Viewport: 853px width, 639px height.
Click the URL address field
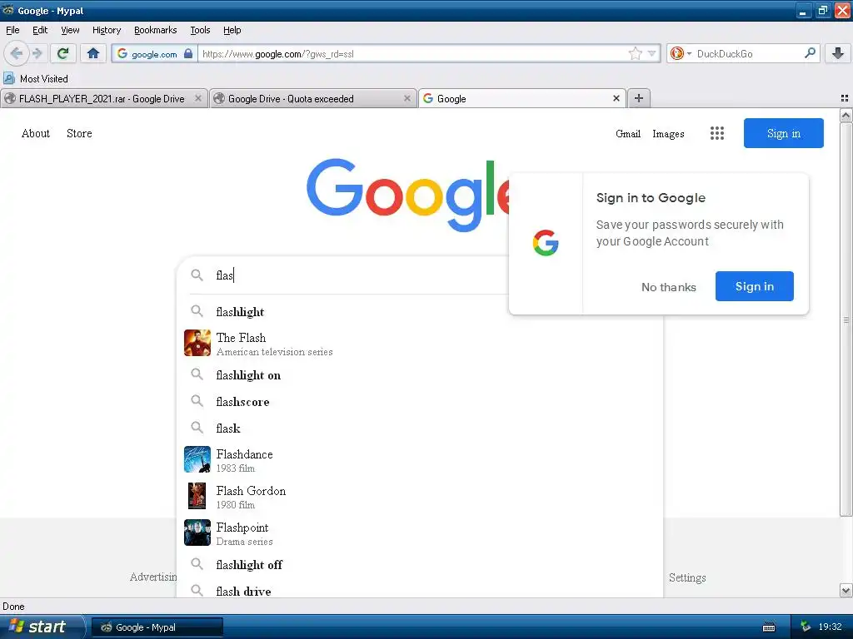pos(413,53)
